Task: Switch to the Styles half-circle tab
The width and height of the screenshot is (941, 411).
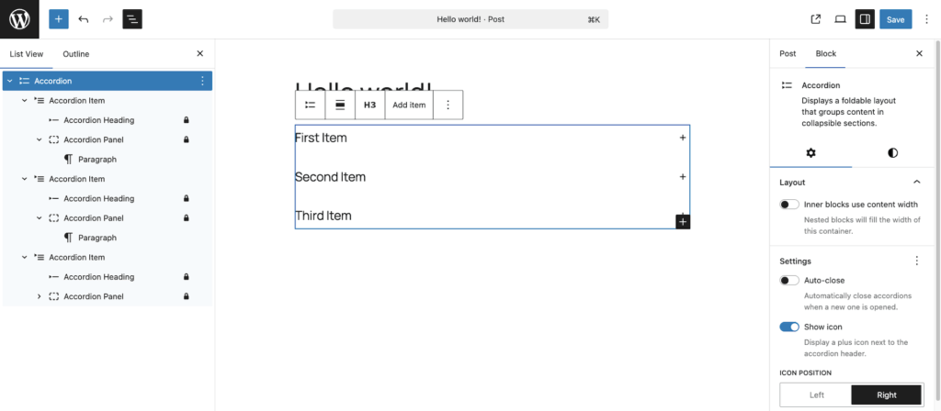Action: click(892, 152)
